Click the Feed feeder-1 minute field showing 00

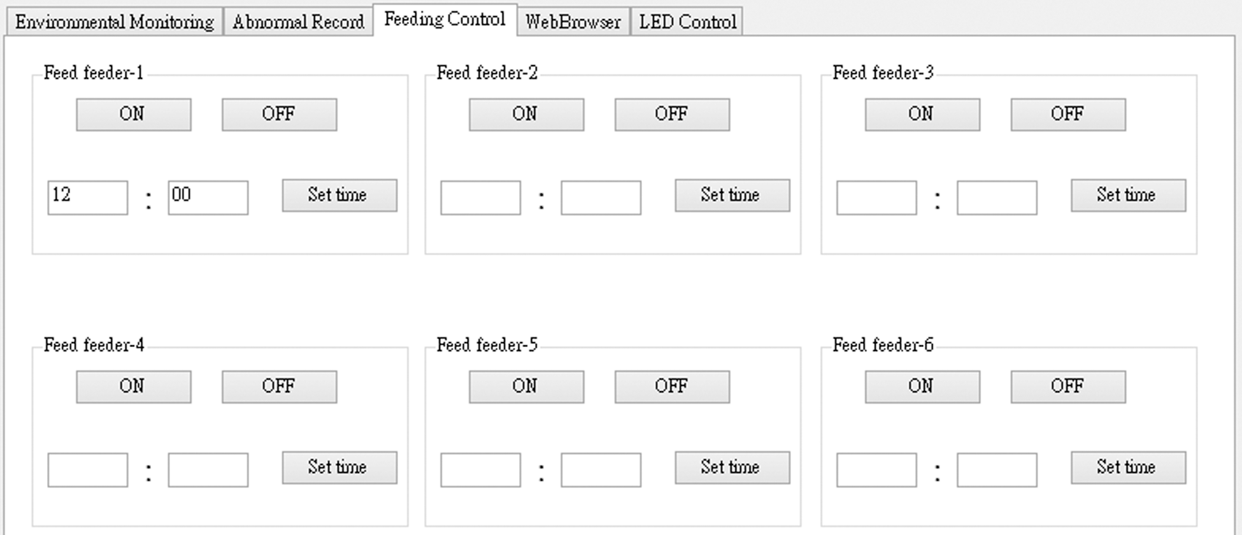click(208, 197)
